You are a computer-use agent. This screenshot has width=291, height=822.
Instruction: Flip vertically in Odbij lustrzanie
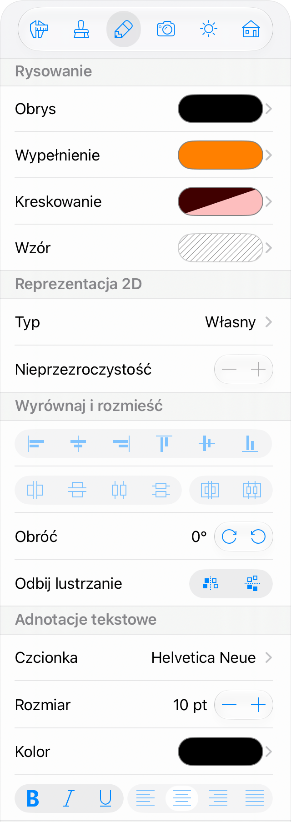pyautogui.click(x=252, y=583)
